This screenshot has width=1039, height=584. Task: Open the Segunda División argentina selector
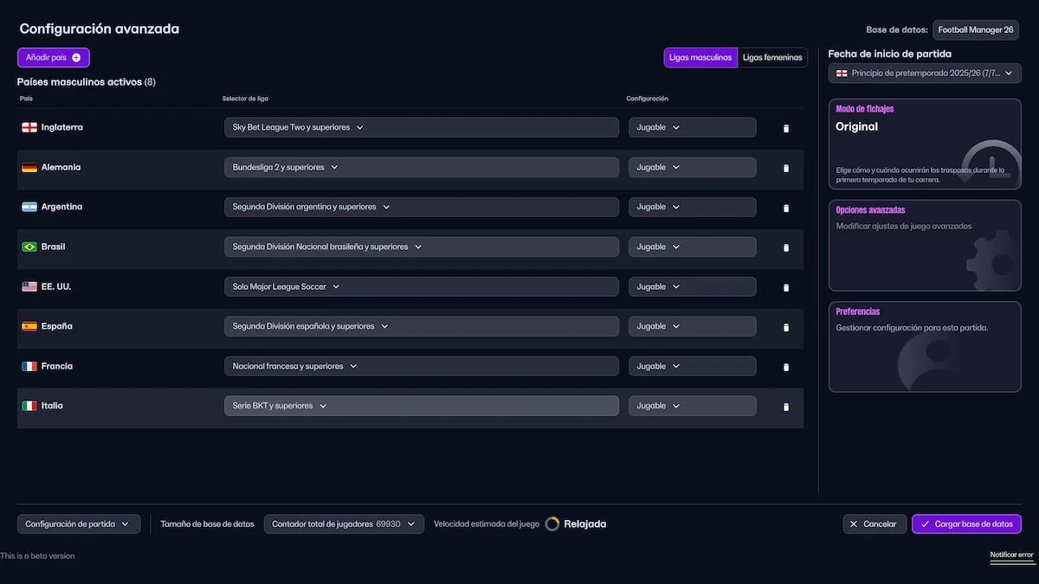[x=422, y=207]
